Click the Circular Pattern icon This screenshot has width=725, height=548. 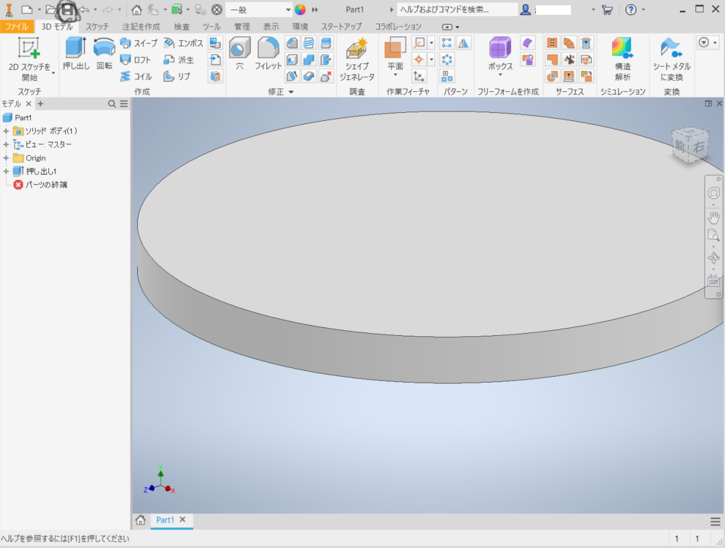click(447, 60)
